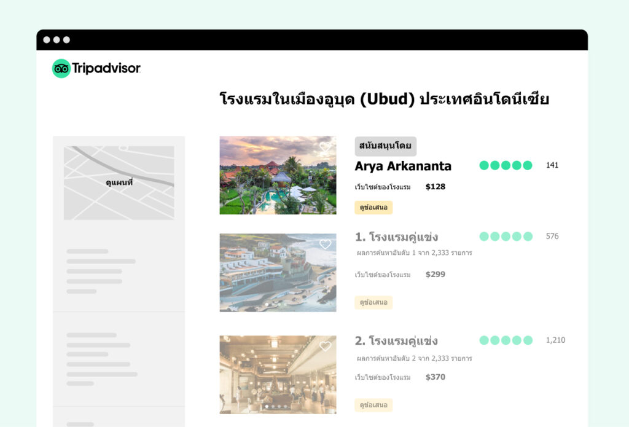This screenshot has height=427, width=629.
Task: Open the Arya Arkananta hotel title
Action: click(403, 166)
